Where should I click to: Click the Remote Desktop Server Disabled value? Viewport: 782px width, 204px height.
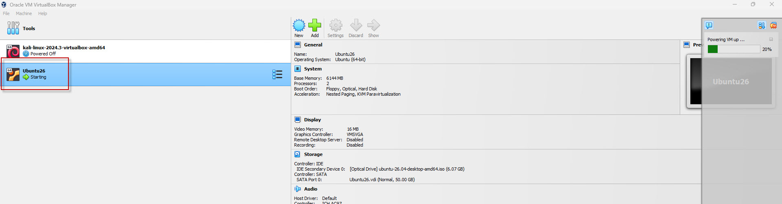(x=355, y=140)
